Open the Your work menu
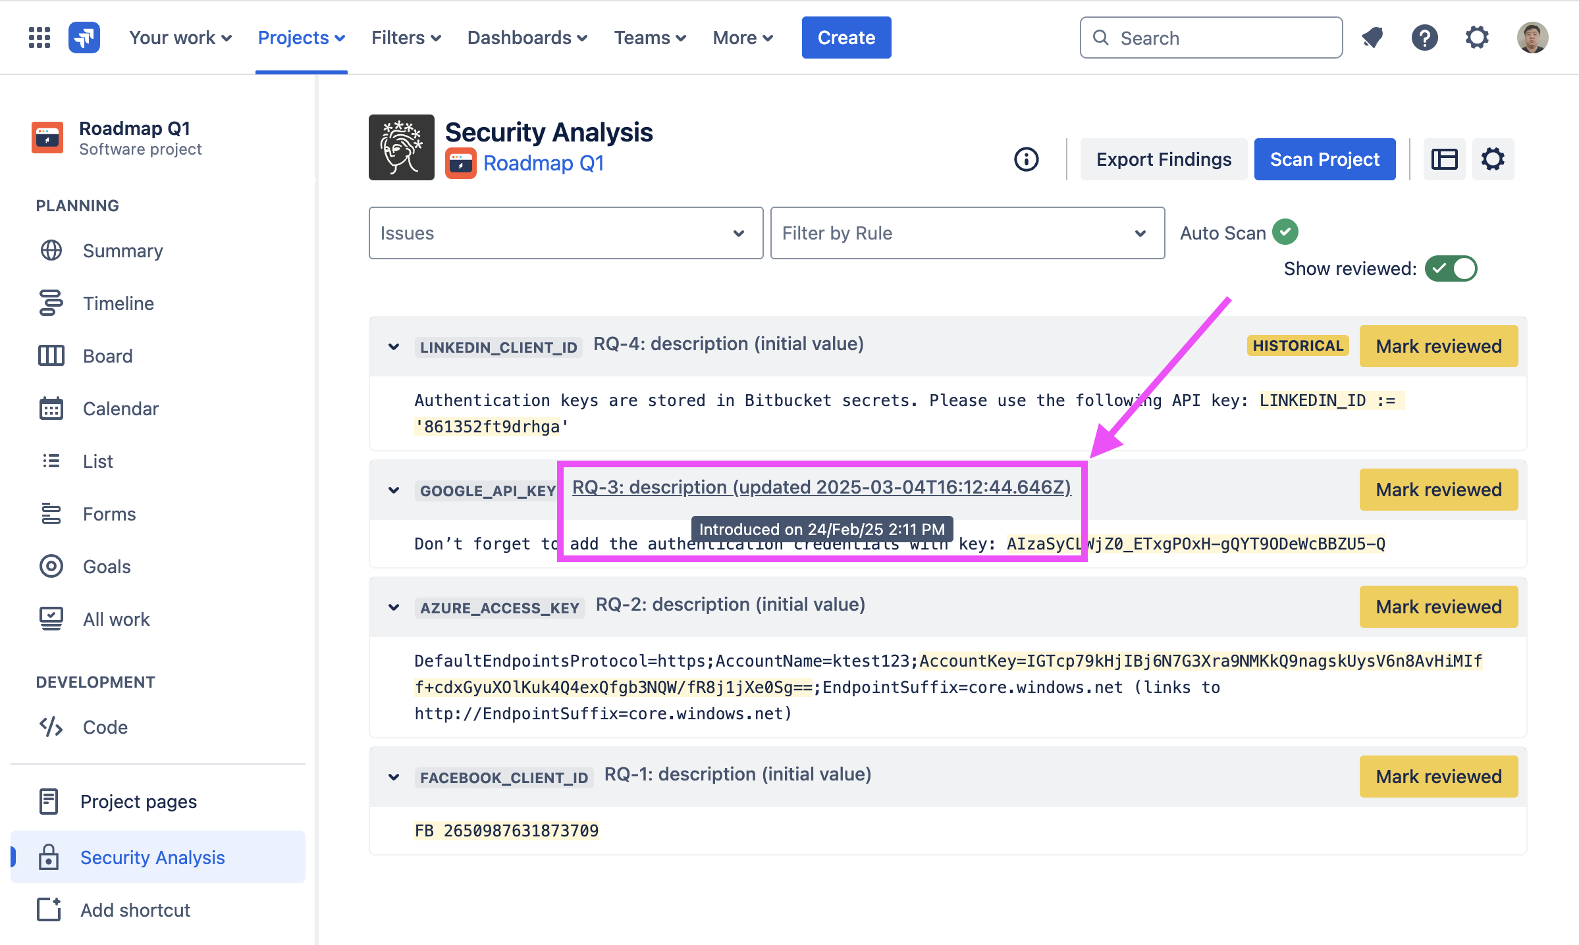The width and height of the screenshot is (1579, 945). click(180, 38)
